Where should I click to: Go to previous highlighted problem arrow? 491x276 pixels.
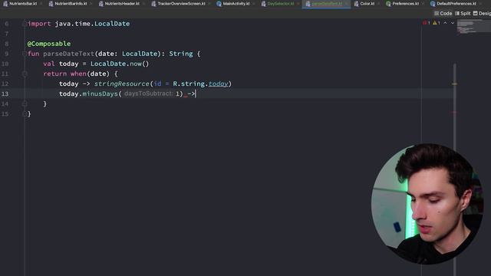point(445,23)
